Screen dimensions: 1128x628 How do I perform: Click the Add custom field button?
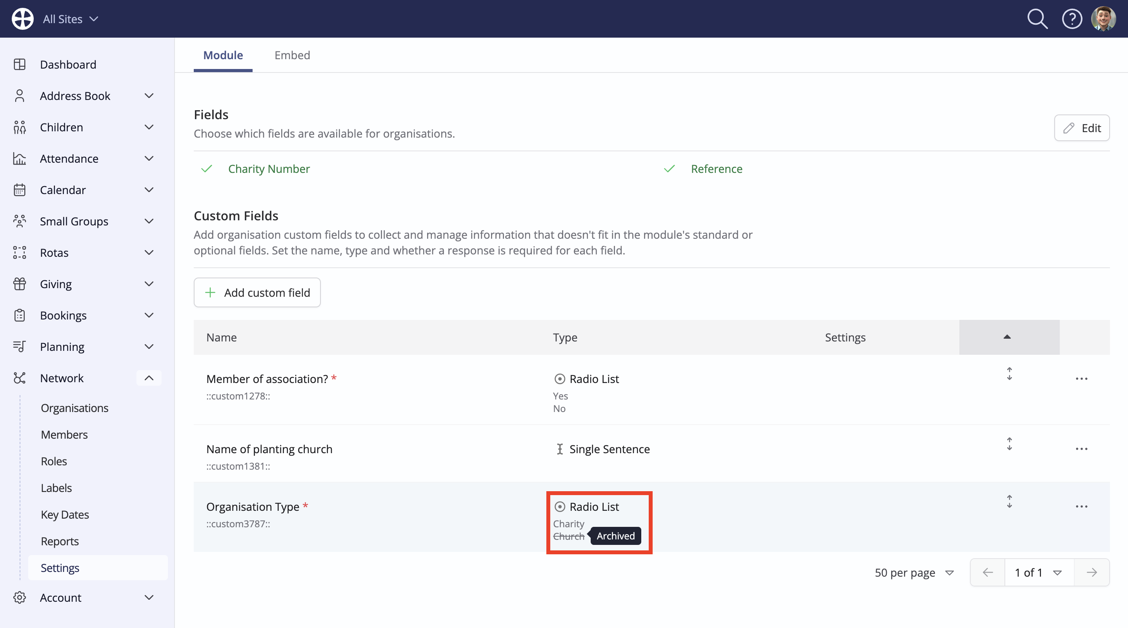pyautogui.click(x=257, y=292)
